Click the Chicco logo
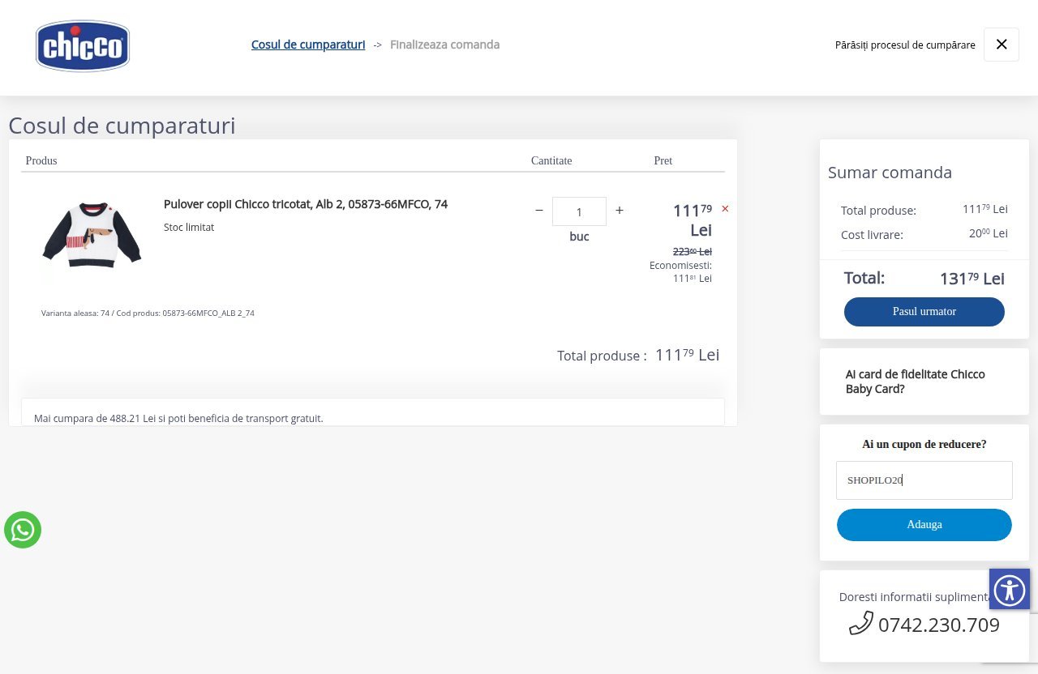The height and width of the screenshot is (674, 1038). 83,46
